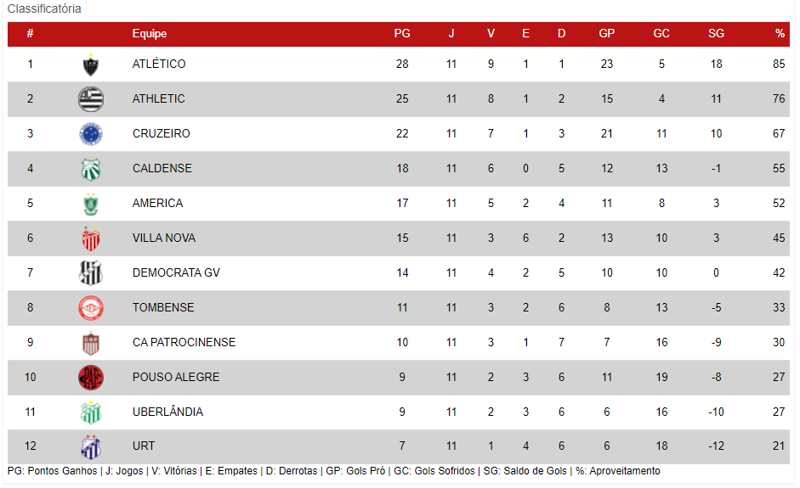This screenshot has width=800, height=488.
Task: Select the Cruzeiro blue star crest
Action: (x=91, y=134)
